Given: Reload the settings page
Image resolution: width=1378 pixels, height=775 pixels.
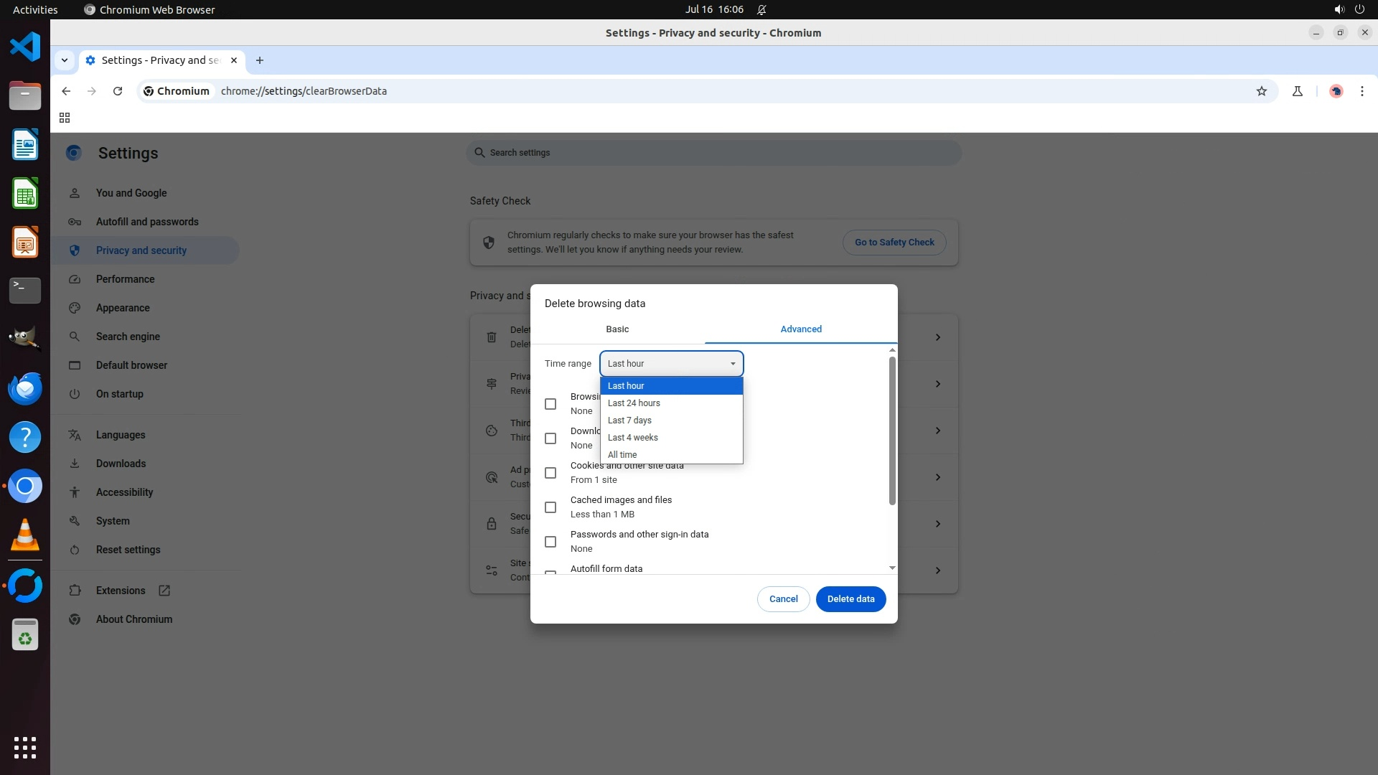Looking at the screenshot, I should (x=118, y=91).
